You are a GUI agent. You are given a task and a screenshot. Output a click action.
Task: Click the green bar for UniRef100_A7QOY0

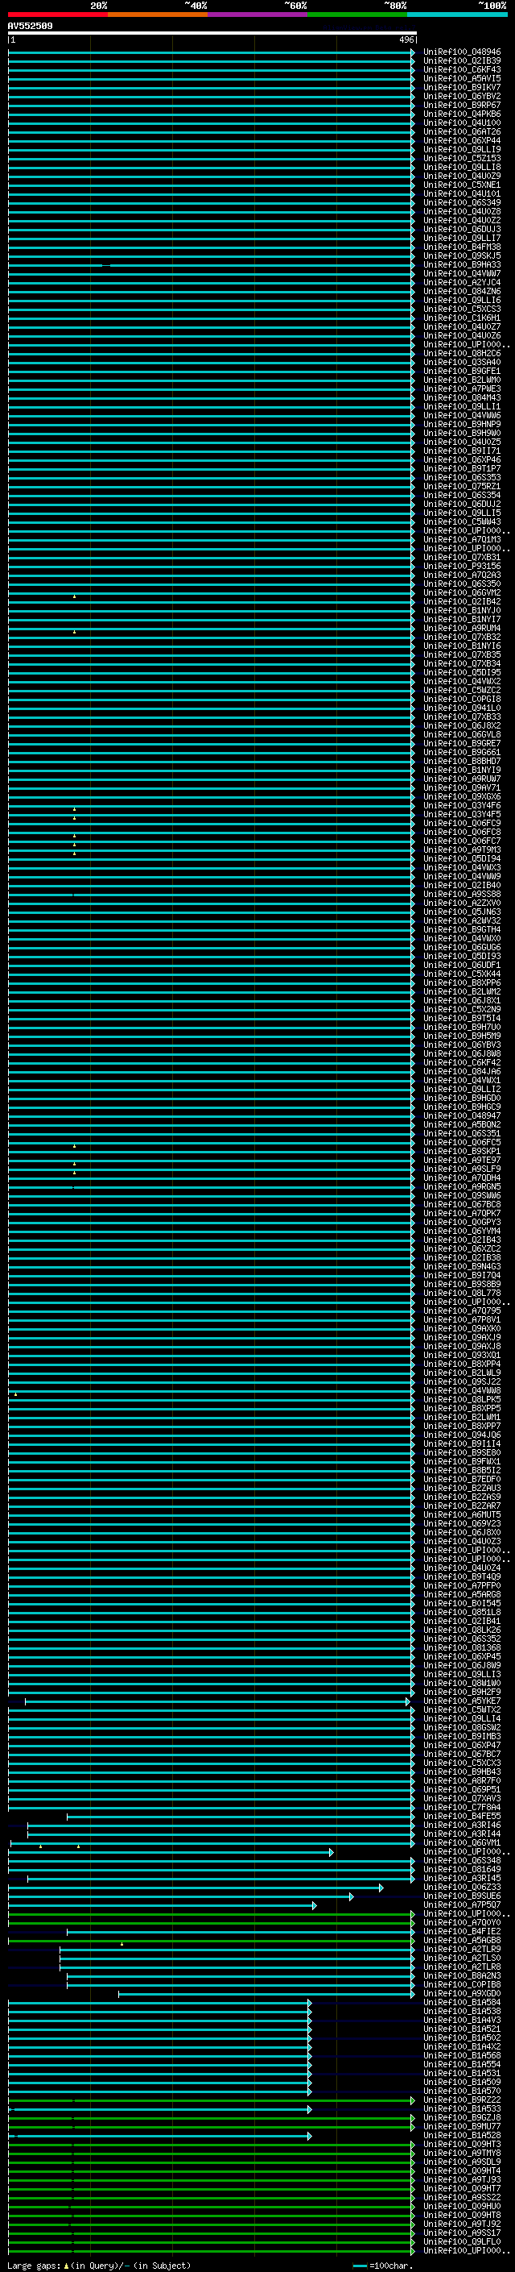[212, 1923]
